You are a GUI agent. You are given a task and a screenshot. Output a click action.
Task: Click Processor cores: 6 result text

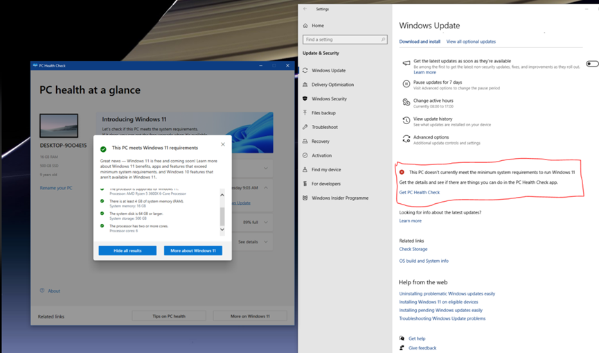124,231
